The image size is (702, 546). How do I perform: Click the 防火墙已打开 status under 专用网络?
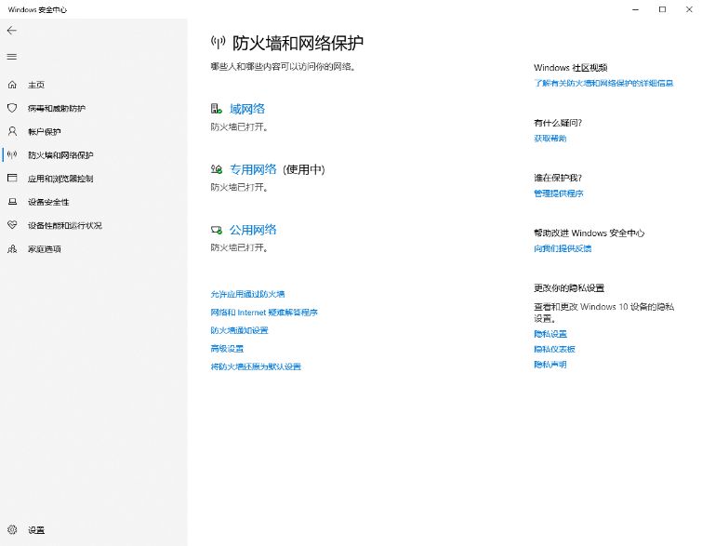(239, 187)
